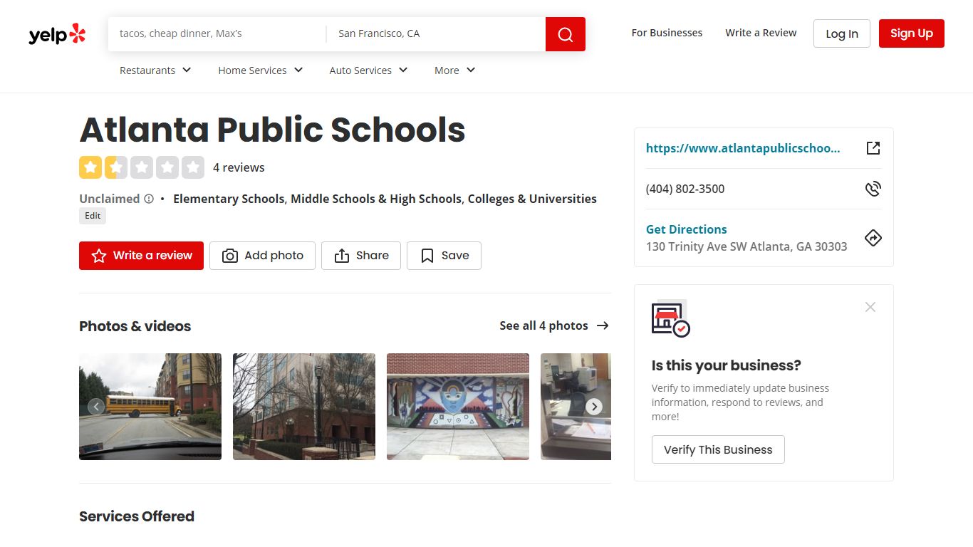973x547 pixels.
Task: Click the Log In button
Action: coord(842,33)
